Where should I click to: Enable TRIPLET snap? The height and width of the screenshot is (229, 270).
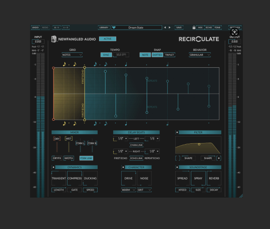170,55
